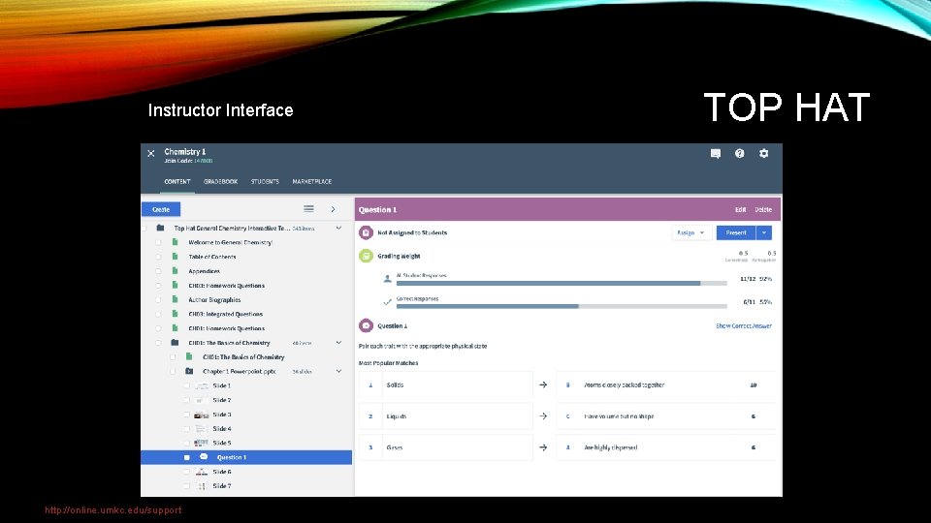The image size is (931, 523).
Task: Switch to the CONTENT tab
Action: coord(177,181)
